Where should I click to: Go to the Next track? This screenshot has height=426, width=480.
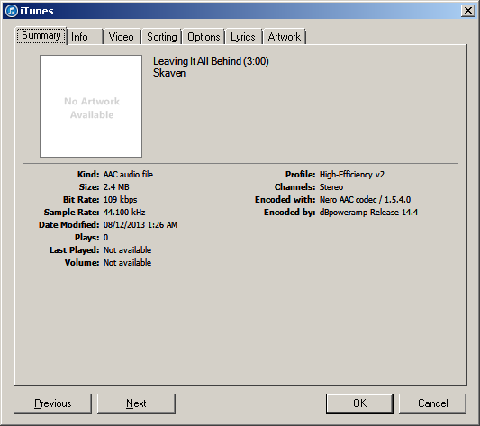point(136,403)
